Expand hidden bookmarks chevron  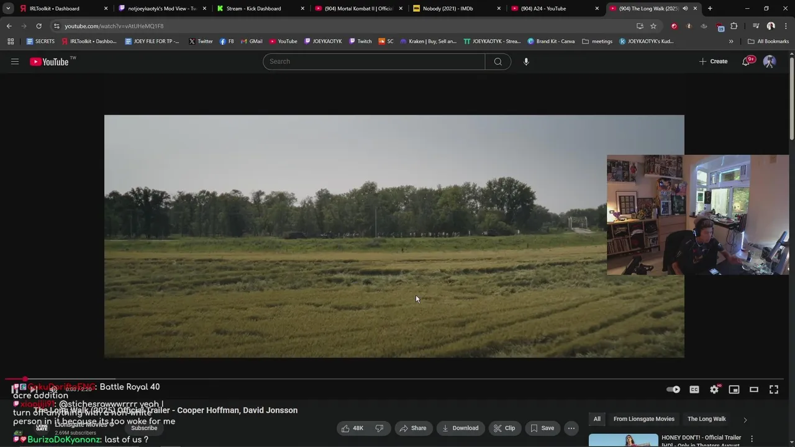731,42
